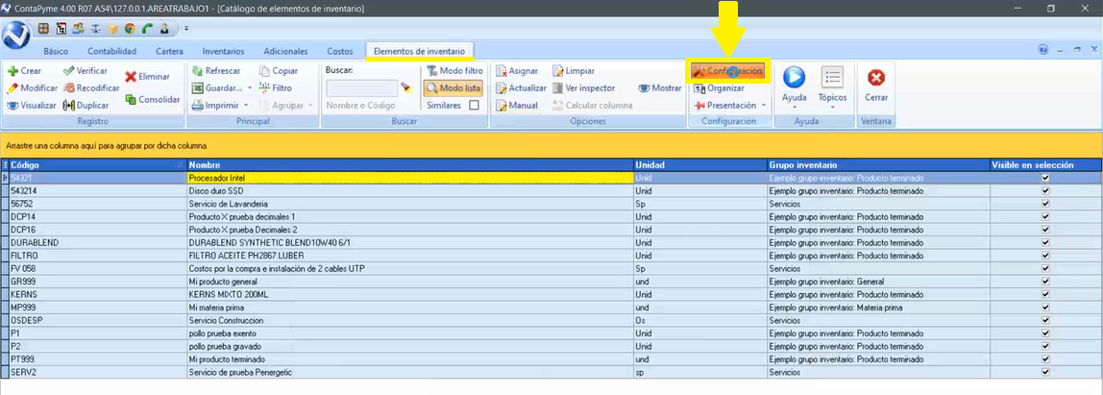Click Crear to add a new element
This screenshot has width=1103, height=395.
click(x=25, y=71)
